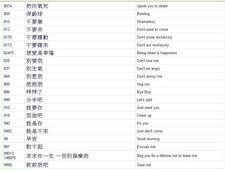The width and height of the screenshot is (225, 172).
Task: Click the translation 'Save me'
Action: pos(144,165)
